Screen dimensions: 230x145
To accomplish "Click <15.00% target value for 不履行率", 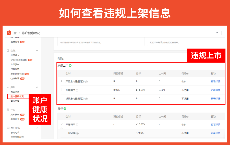I will tap(140, 125).
